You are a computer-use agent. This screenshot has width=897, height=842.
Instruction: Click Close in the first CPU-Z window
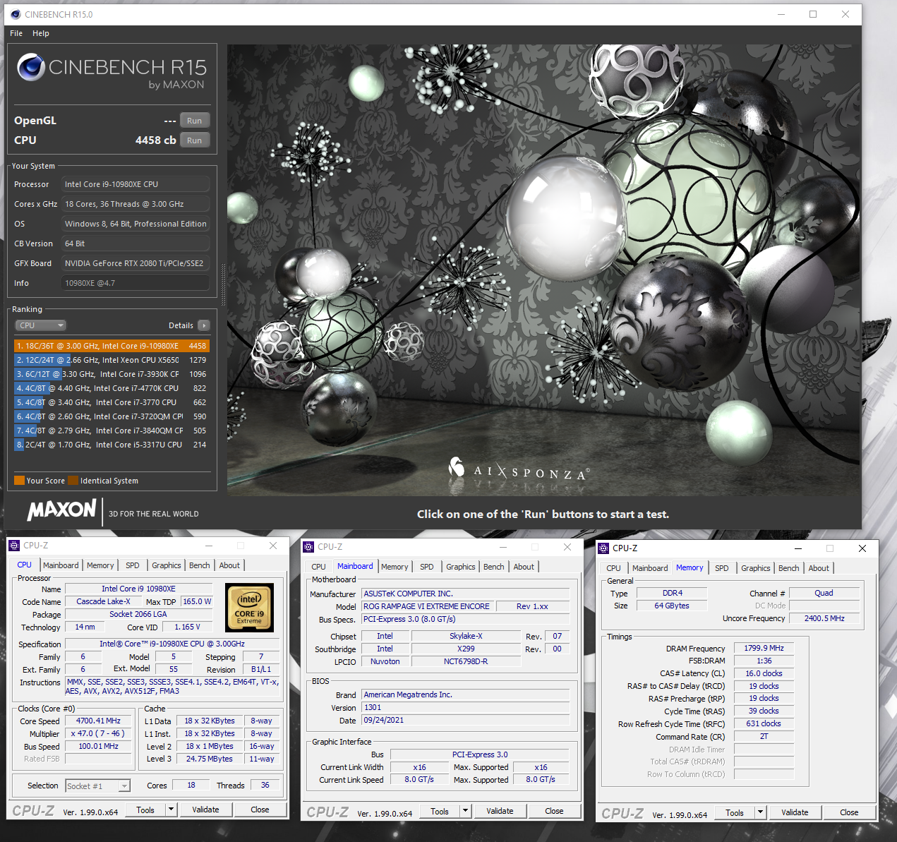[260, 810]
